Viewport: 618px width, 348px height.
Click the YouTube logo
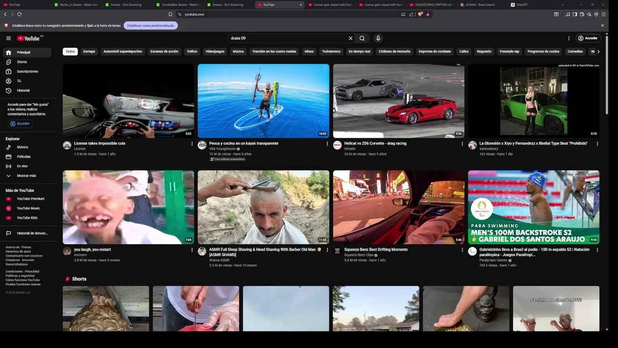pos(28,38)
